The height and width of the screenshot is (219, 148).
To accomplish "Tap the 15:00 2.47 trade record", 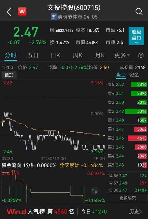I will tap(127, 190).
